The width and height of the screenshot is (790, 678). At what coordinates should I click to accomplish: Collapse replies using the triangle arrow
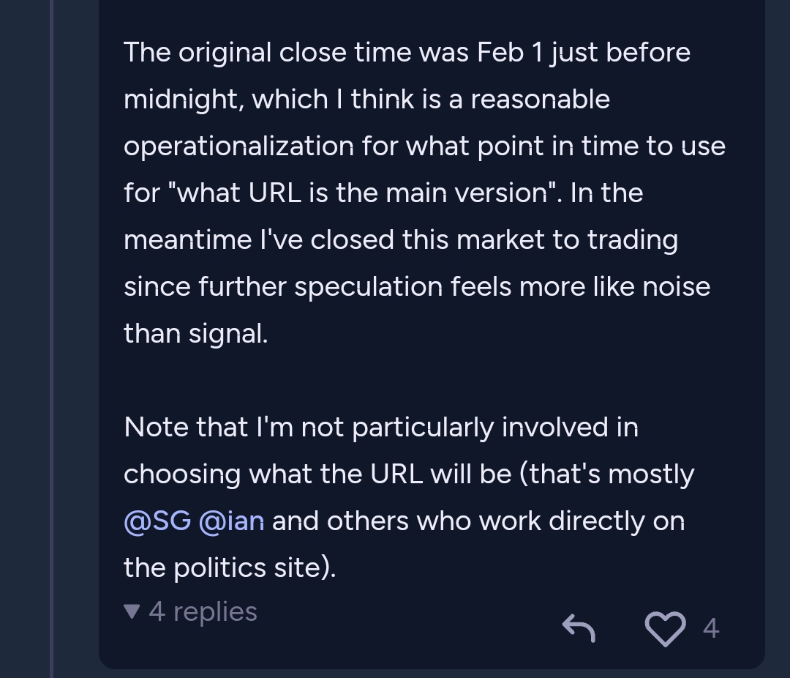click(132, 612)
